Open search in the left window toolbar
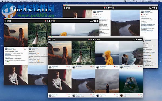Viewport: 162px width, 101px height. point(91,21)
